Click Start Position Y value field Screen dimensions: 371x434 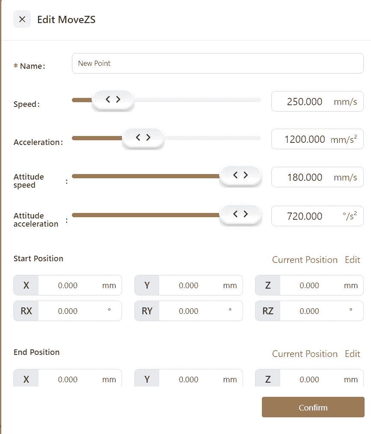click(x=189, y=286)
